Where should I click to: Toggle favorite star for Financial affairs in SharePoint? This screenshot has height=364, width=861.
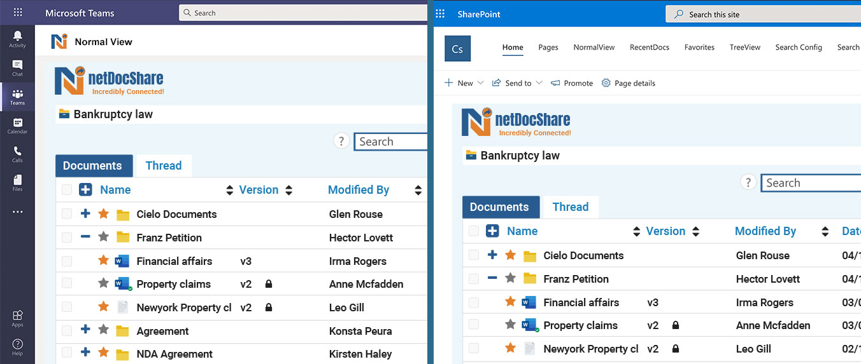tap(511, 302)
